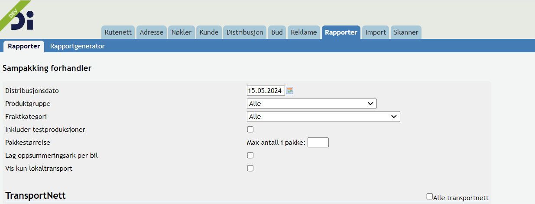This screenshot has height=204, width=535.
Task: Open the Reklame tab
Action: tap(304, 32)
